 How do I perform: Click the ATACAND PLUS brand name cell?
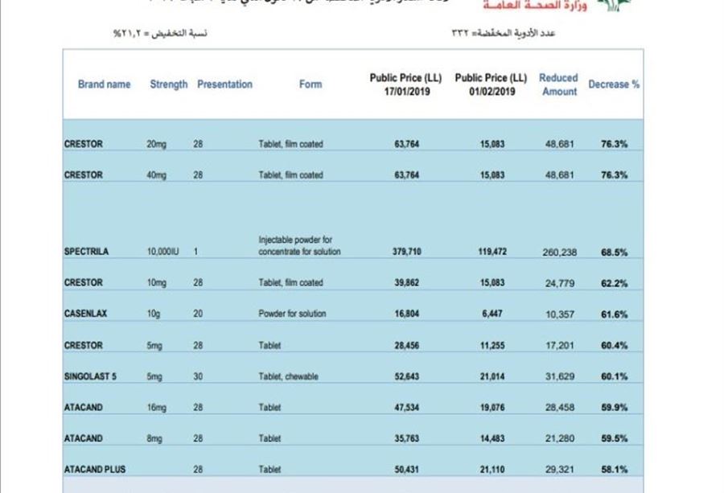click(94, 469)
